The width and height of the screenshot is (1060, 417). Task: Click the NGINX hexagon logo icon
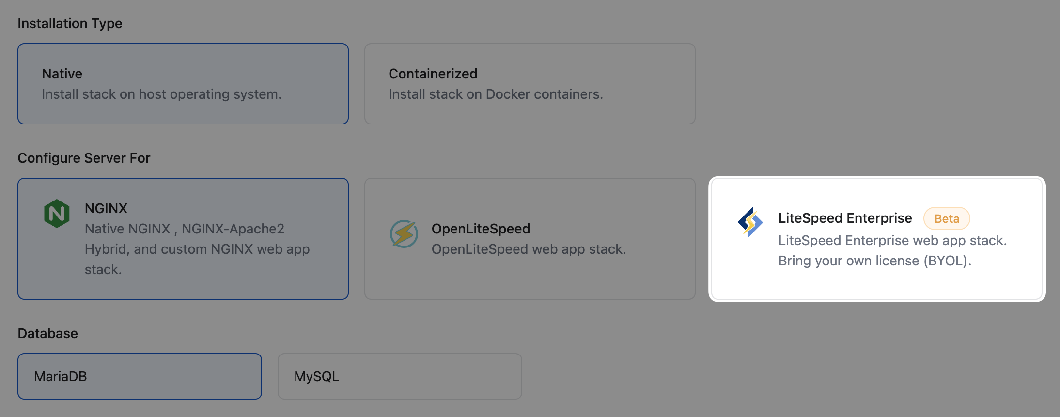point(57,213)
